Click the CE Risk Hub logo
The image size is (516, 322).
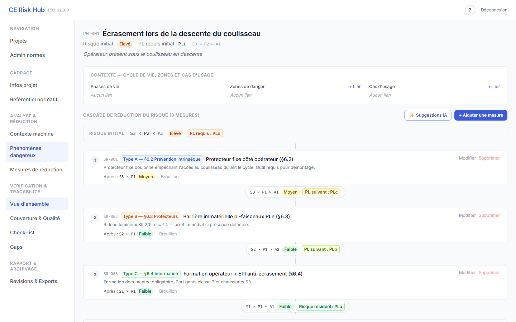[x=27, y=10]
